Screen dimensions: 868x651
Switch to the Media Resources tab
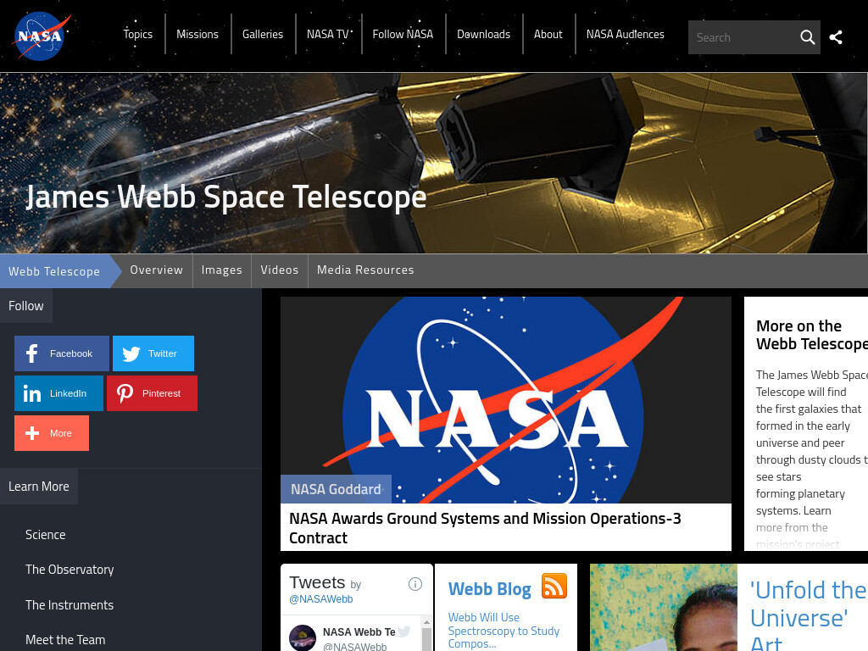365,270
